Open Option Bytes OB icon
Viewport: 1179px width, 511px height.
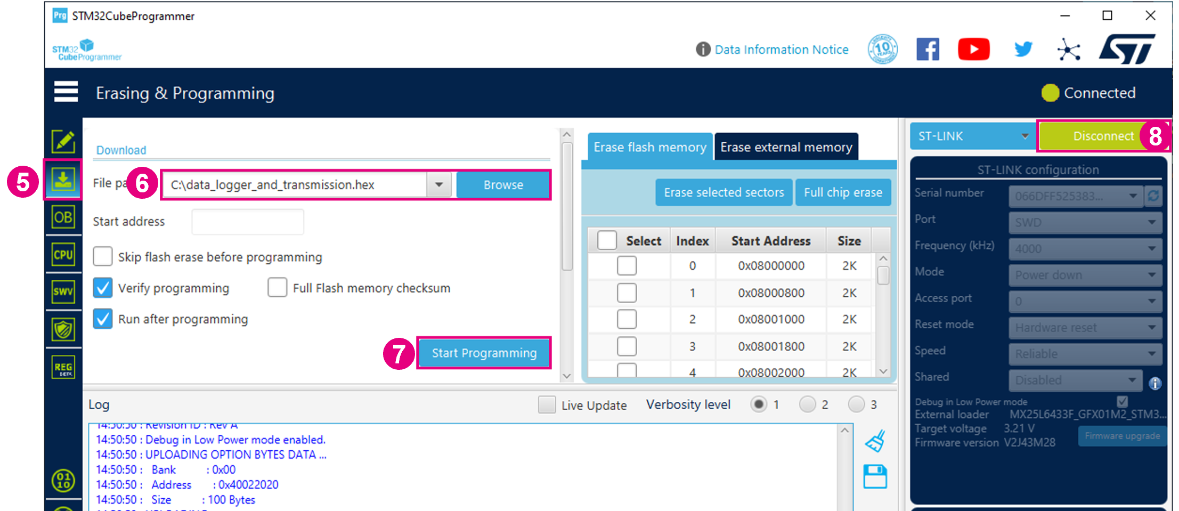[63, 217]
